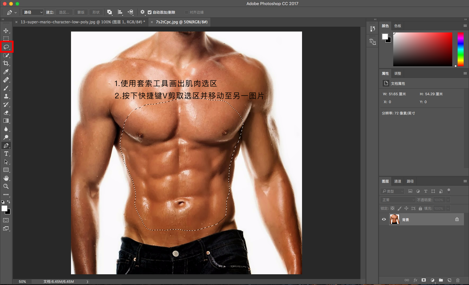Open the 正常 blend mode dropdown
The height and width of the screenshot is (285, 469).
point(398,200)
